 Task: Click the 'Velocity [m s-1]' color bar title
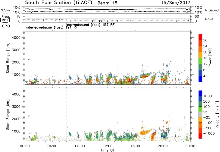tap(217, 114)
